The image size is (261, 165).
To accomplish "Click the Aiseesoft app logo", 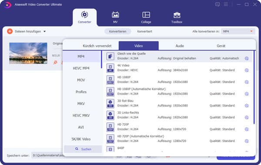I will coord(7,5).
